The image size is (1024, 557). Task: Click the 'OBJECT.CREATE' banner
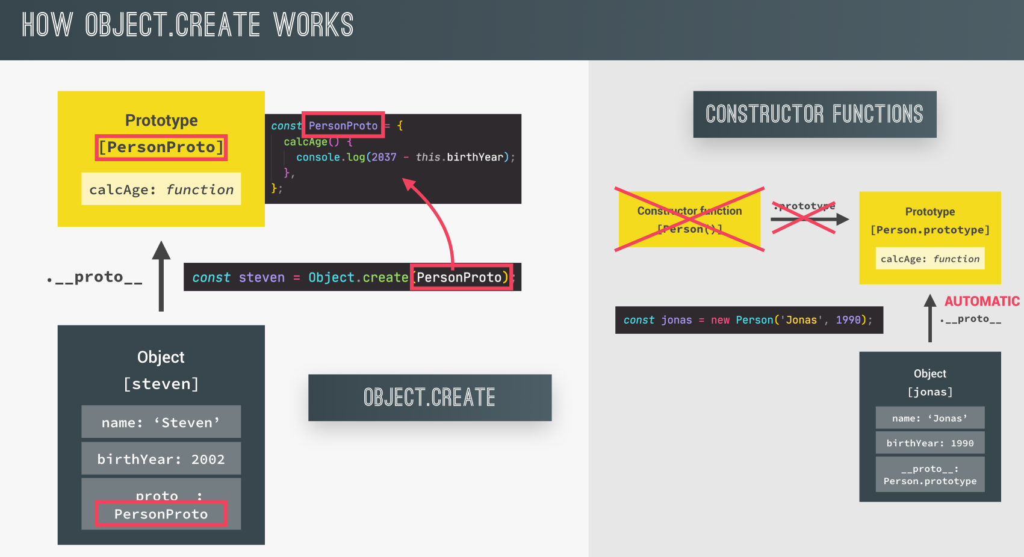[x=430, y=398]
